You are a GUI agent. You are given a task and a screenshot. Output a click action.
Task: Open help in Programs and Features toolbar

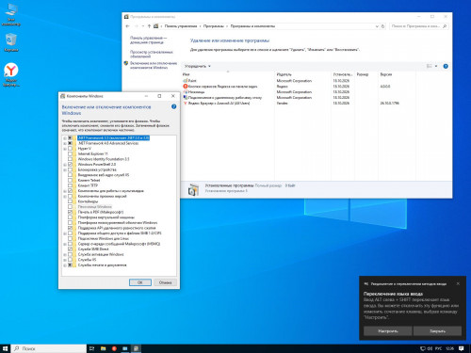(x=446, y=66)
